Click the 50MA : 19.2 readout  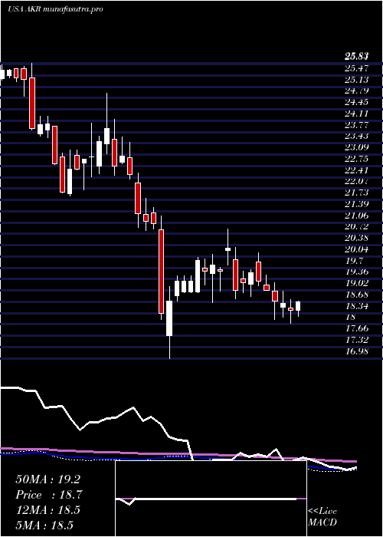pyautogui.click(x=47, y=479)
